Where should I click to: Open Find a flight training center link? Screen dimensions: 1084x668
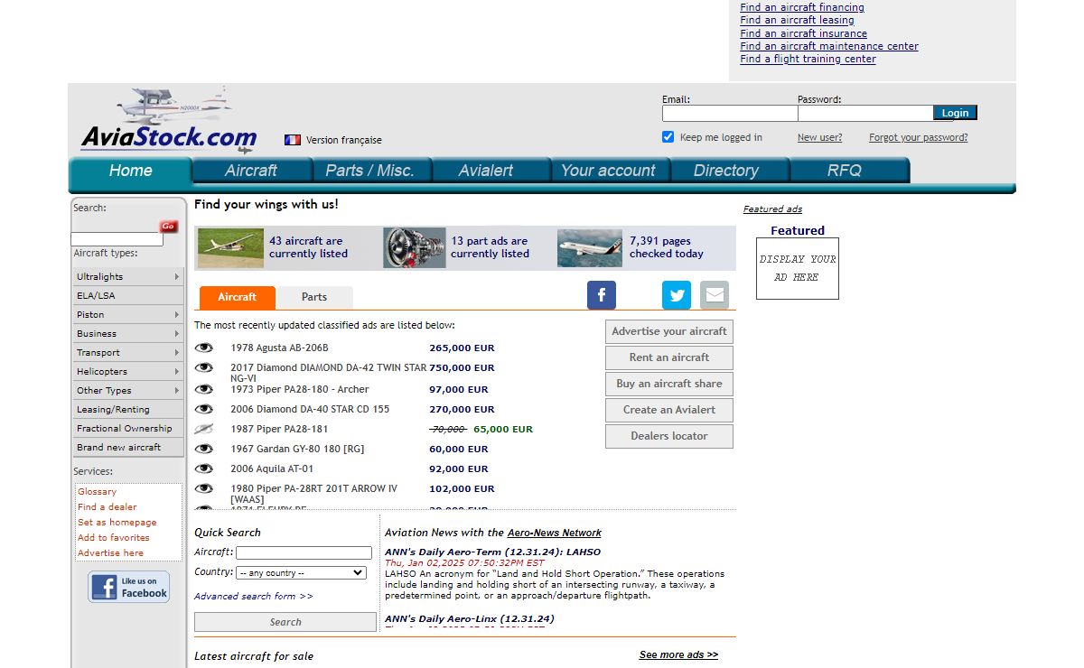(x=808, y=59)
